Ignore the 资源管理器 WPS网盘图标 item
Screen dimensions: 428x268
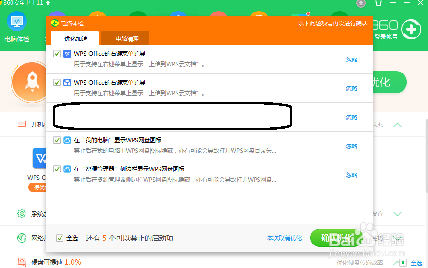click(352, 175)
